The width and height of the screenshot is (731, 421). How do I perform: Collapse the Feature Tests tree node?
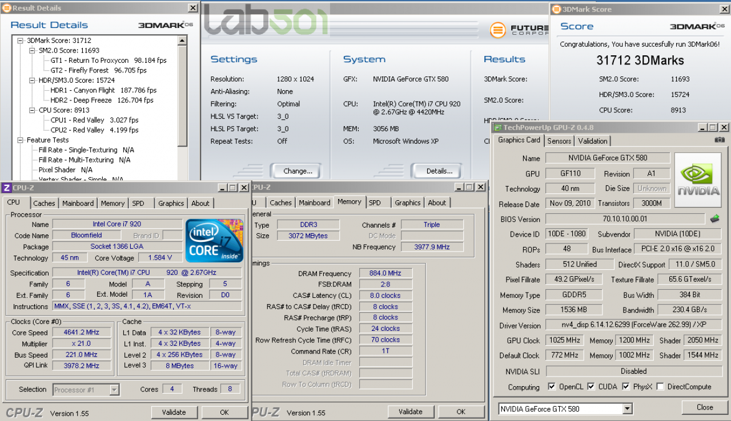pos(21,140)
